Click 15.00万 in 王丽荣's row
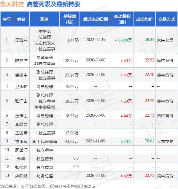The width and height of the screenshot is (178, 189). (72, 133)
